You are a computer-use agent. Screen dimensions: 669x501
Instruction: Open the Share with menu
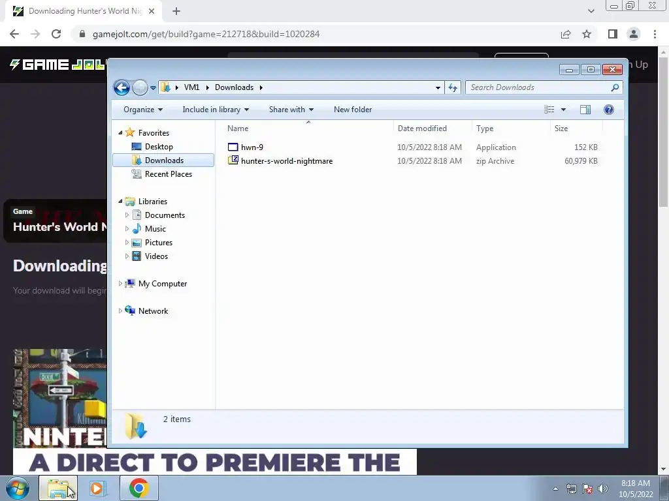pyautogui.click(x=291, y=110)
